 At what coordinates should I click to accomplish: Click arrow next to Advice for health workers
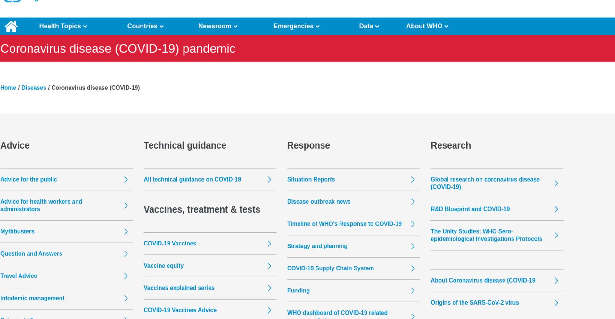(126, 206)
